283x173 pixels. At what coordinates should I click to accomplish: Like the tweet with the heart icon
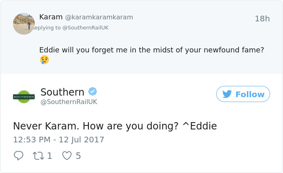(67, 156)
